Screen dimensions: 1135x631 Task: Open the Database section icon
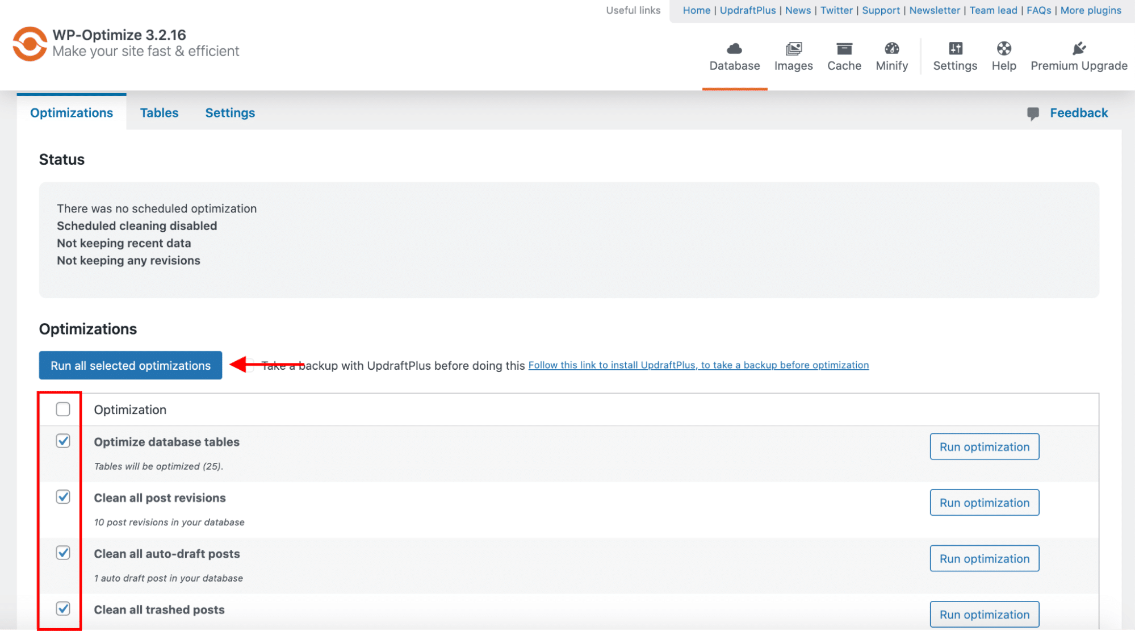point(734,49)
